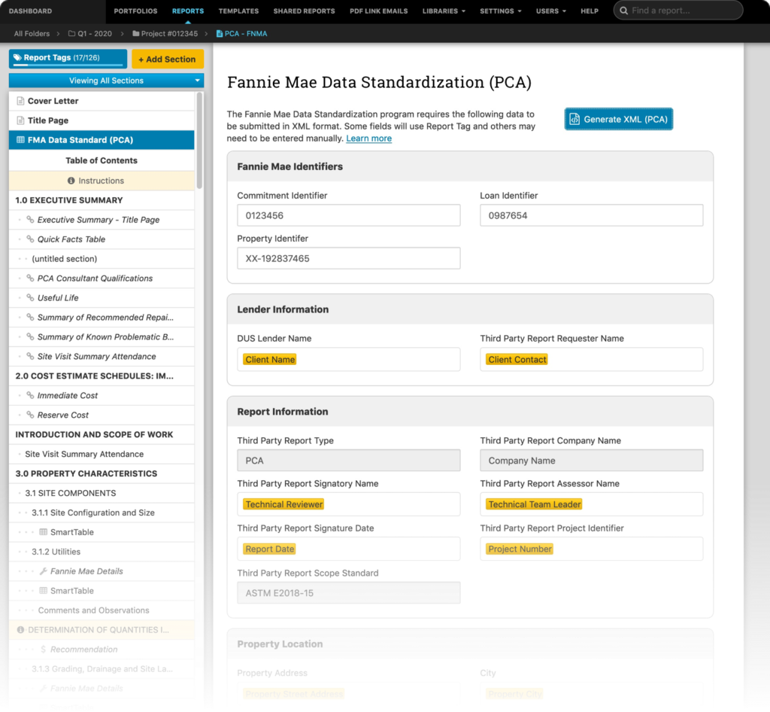Screen dimensions: 770x712
Task: Expand the Users menu
Action: (551, 11)
